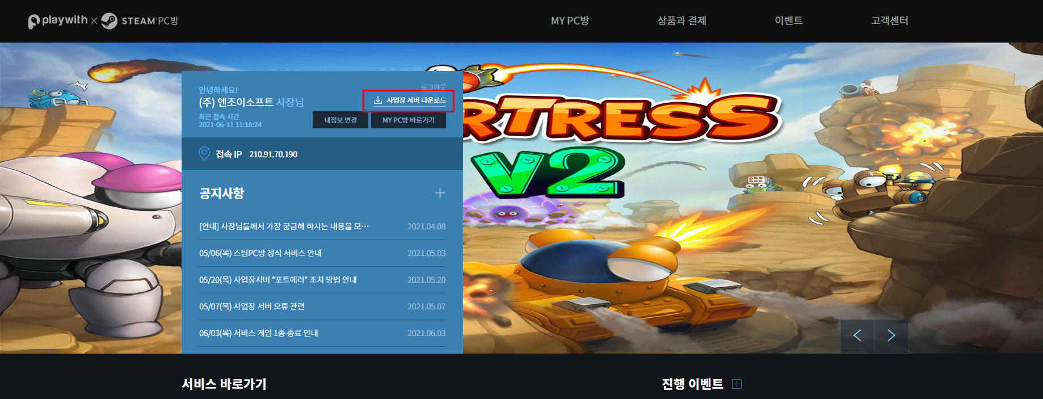Click the date 2021.05.20
Viewport: 1043px width, 399px height.
click(x=426, y=280)
